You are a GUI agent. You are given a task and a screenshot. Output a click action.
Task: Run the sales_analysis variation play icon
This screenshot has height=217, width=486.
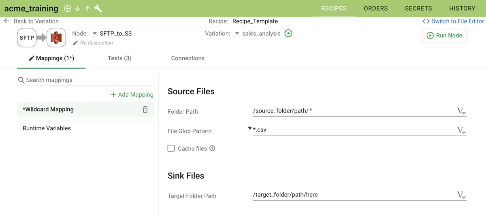tap(288, 34)
